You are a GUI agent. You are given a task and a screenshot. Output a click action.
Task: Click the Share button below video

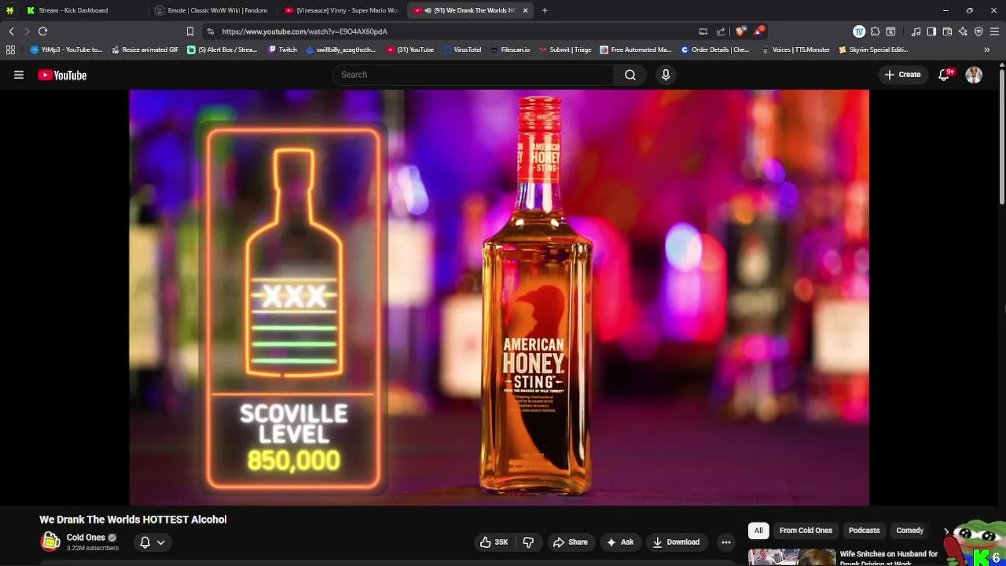pos(570,542)
